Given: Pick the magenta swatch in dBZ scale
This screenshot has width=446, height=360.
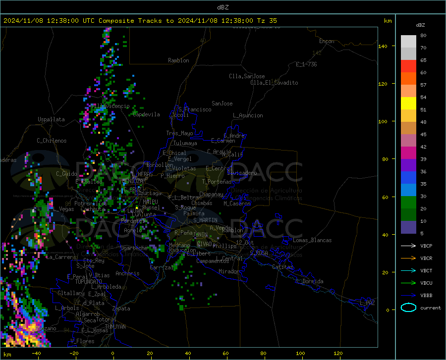Looking at the screenshot, I should (x=408, y=153).
